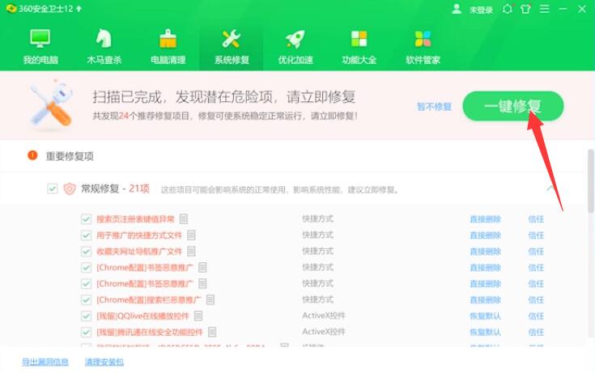This screenshot has height=373, width=595.
Task: Click the 常规修复 - 21项 group title
Action: 115,189
